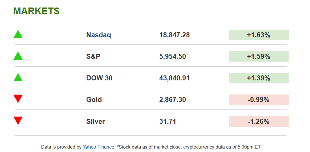The width and height of the screenshot is (310, 152).
Task: Click the S&P +1.59% change badge
Action: pyautogui.click(x=258, y=57)
